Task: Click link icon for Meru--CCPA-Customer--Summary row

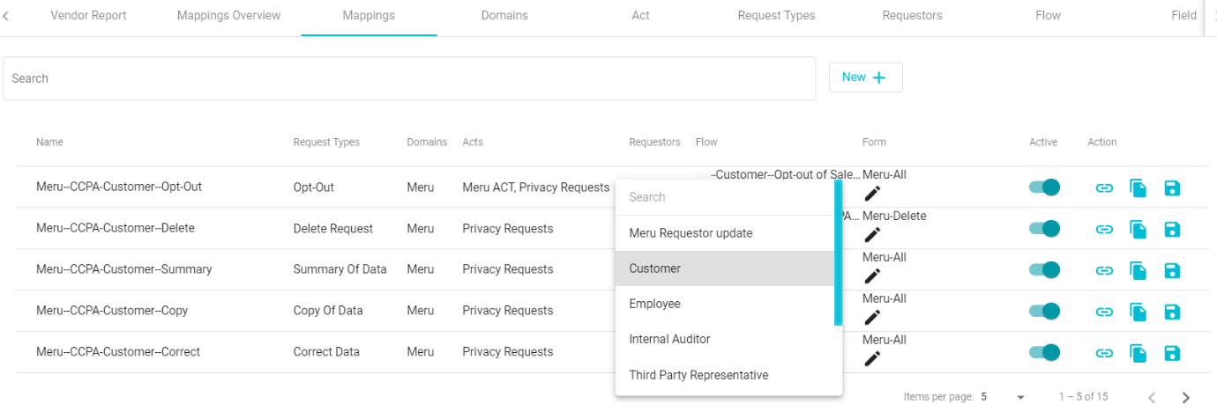Action: [x=1104, y=270]
